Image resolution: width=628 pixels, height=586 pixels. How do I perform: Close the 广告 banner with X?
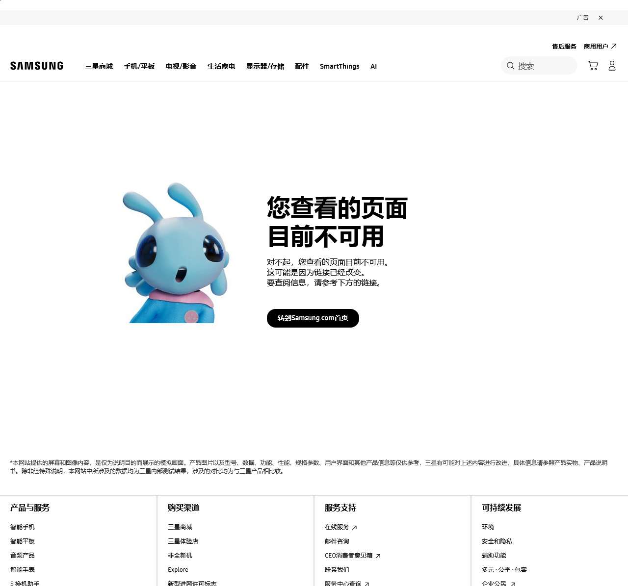pyautogui.click(x=601, y=18)
